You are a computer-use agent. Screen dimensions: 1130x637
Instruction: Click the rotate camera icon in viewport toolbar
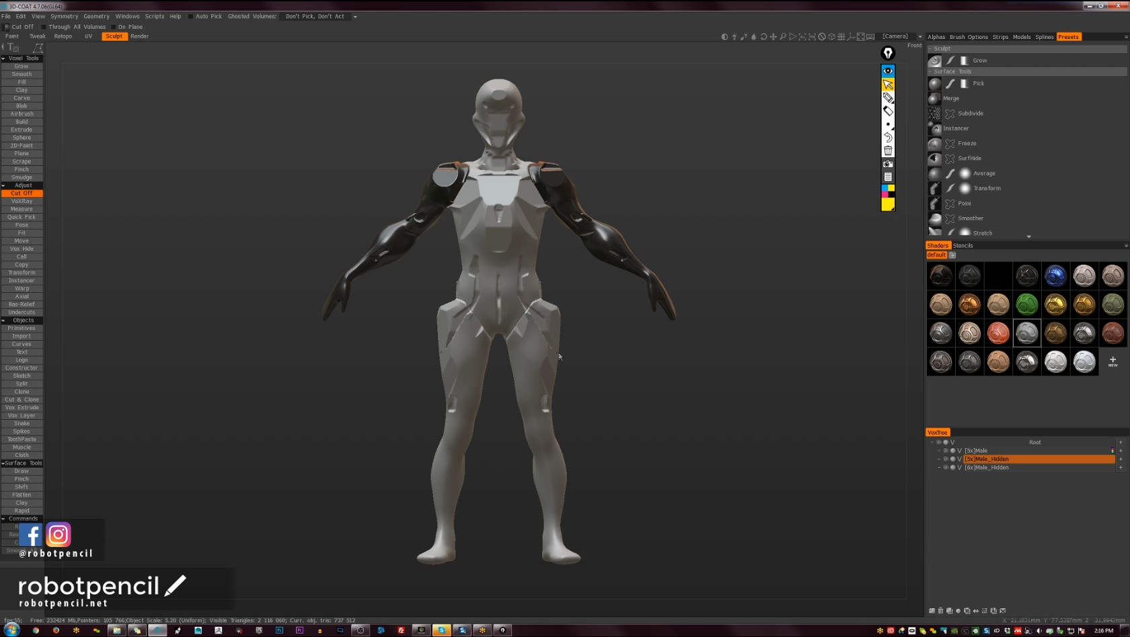[763, 36]
